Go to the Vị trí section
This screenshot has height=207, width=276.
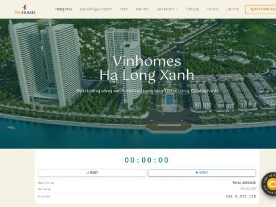(x=124, y=9)
